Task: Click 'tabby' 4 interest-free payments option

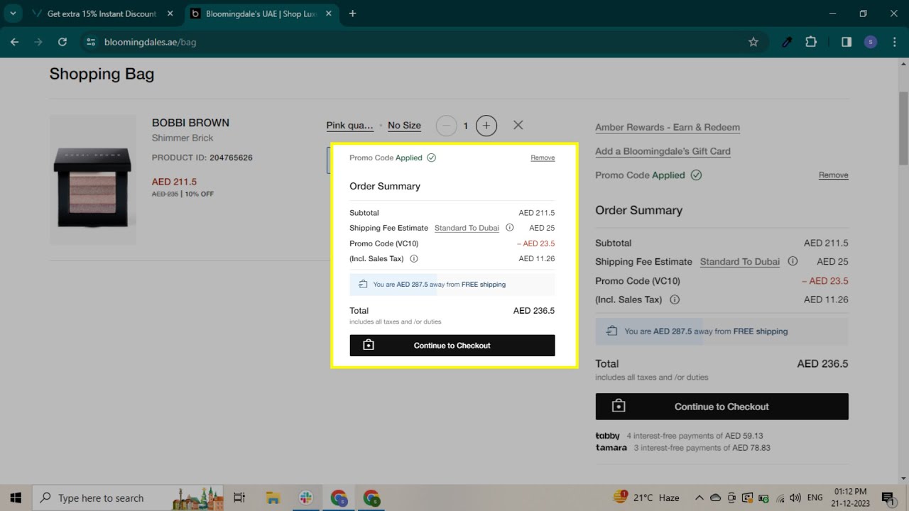Action: 679,436
